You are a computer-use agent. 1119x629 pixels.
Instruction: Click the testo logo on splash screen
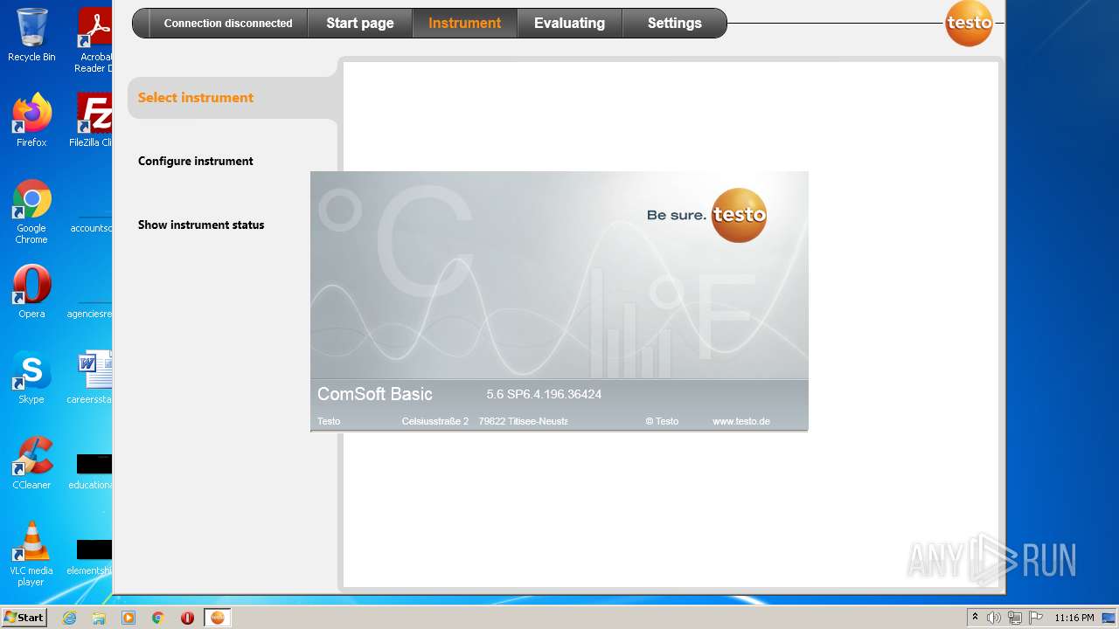(739, 215)
